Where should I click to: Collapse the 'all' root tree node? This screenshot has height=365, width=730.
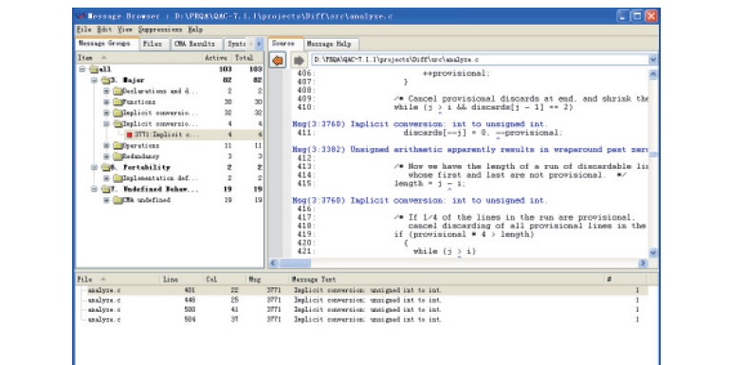coord(82,69)
